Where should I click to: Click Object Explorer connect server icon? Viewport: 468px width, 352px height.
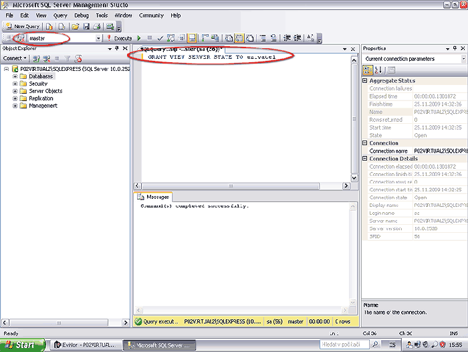pos(36,59)
